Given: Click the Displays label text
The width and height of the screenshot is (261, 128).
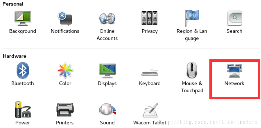Looking at the screenshot, I should click(x=107, y=84).
